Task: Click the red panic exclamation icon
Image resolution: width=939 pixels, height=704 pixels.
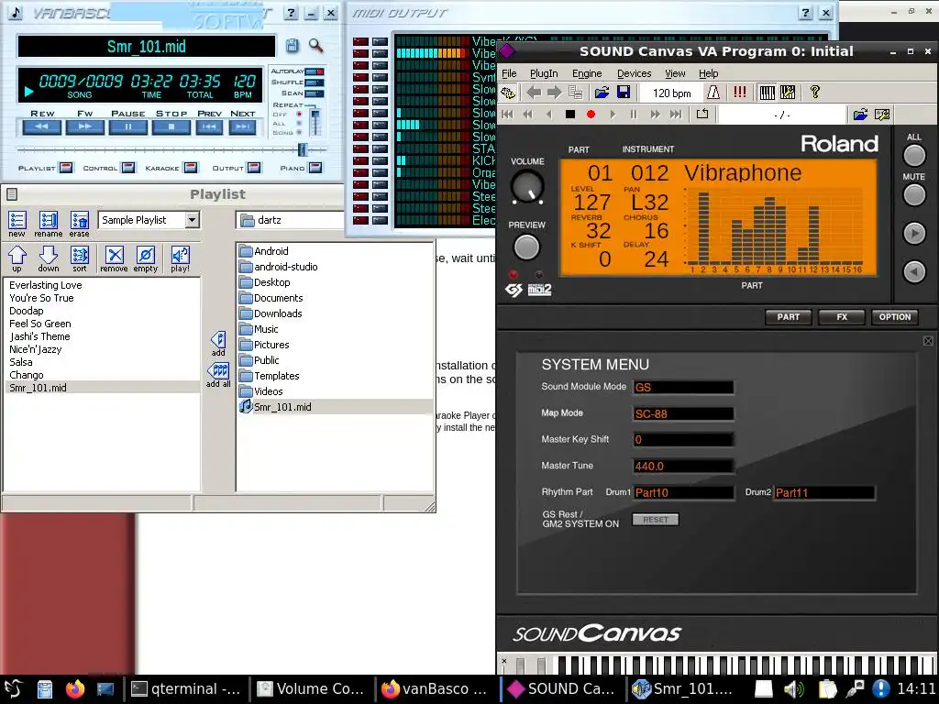Action: point(740,93)
